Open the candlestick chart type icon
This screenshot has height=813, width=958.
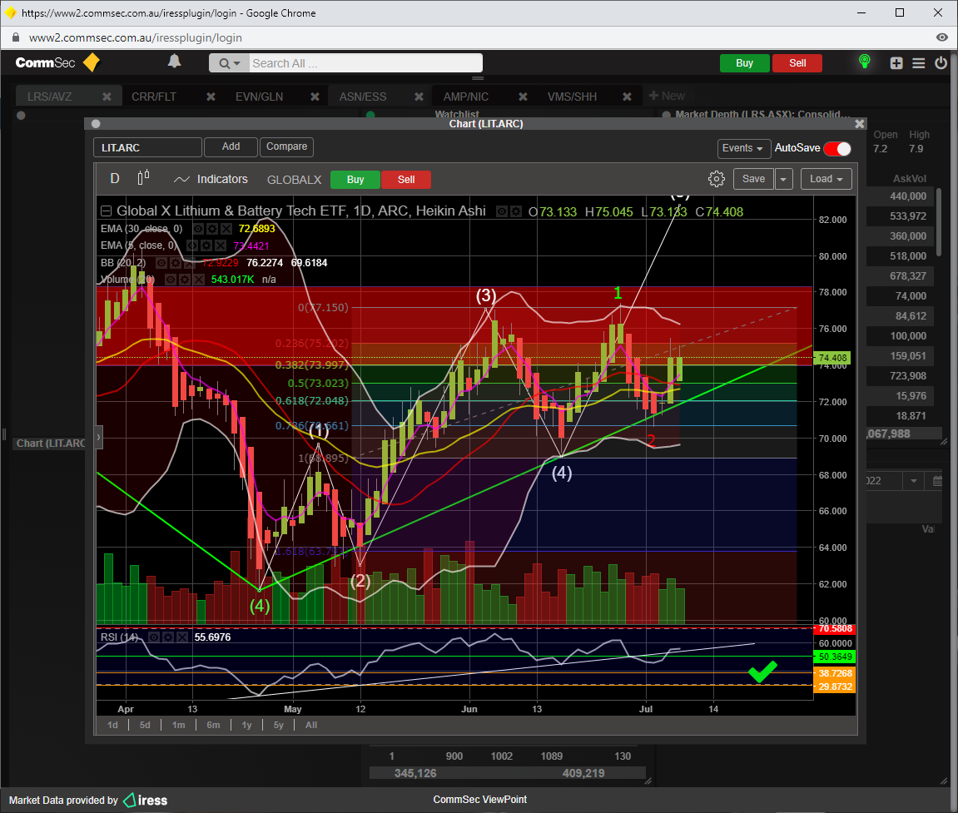point(144,178)
